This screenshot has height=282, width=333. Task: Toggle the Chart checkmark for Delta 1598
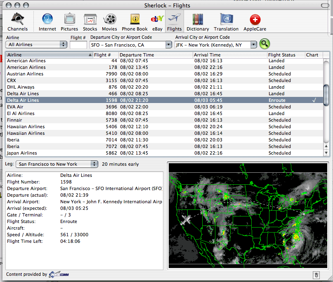(x=314, y=100)
